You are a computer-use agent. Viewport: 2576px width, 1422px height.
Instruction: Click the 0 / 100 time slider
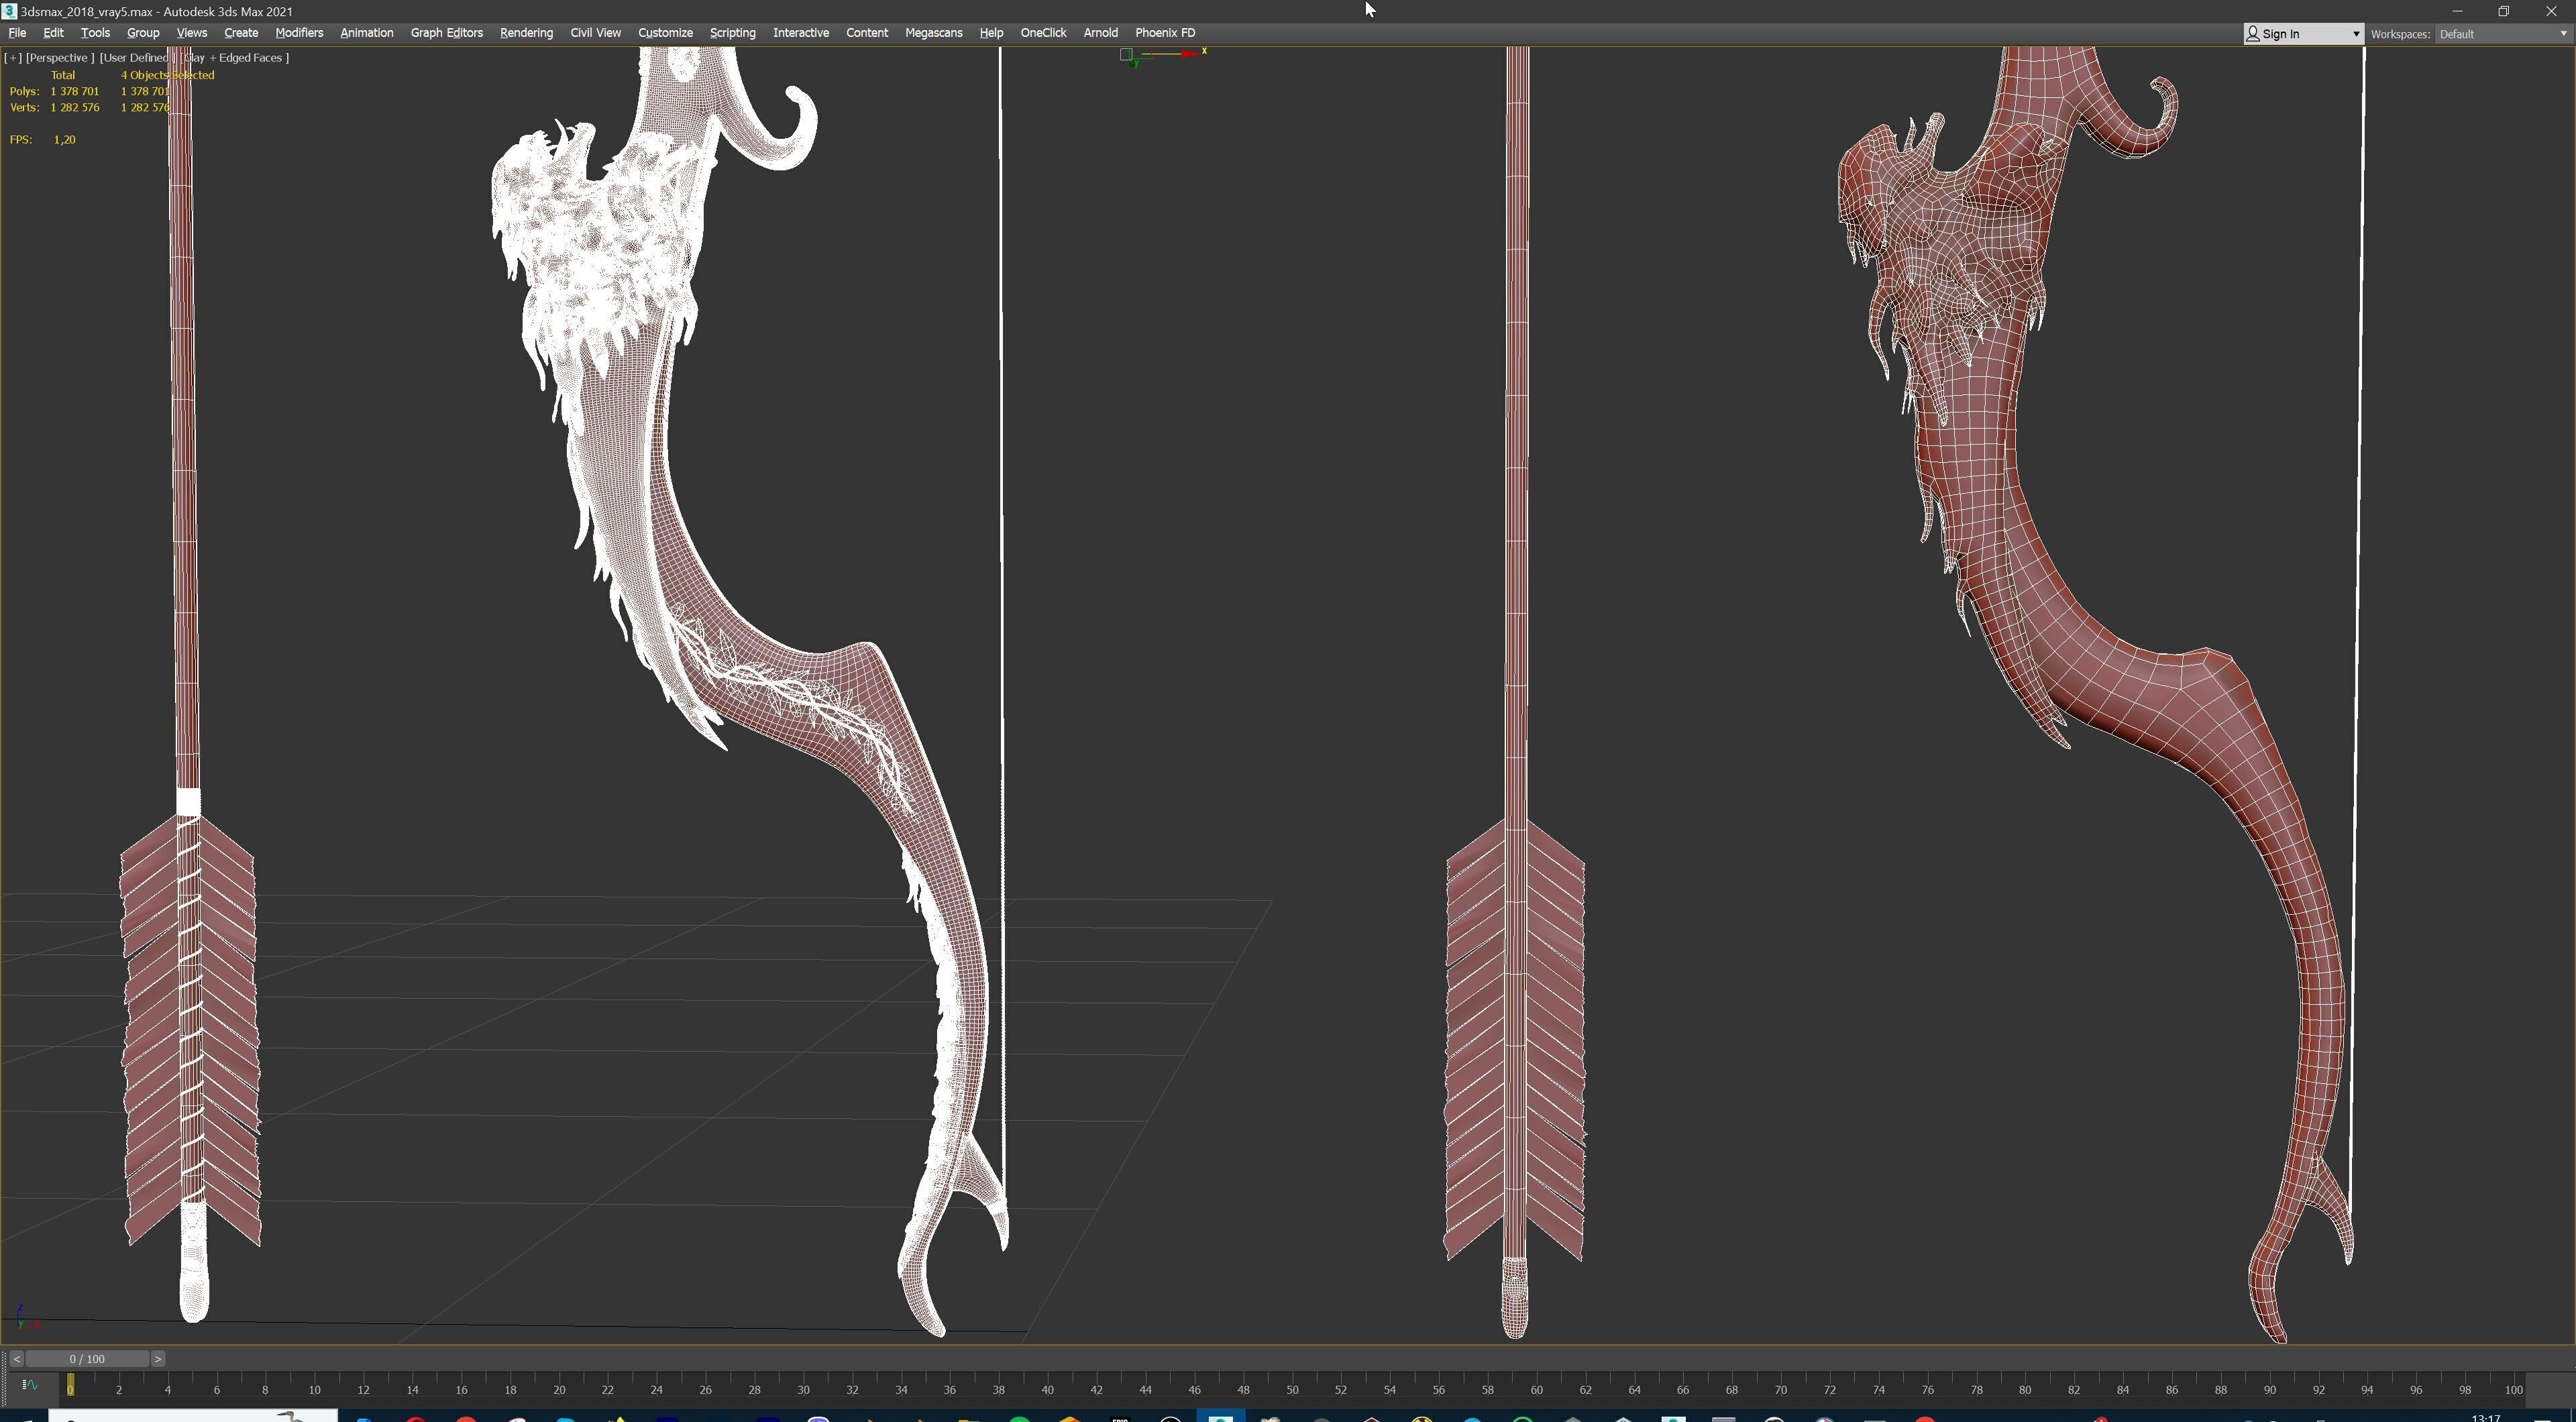tap(87, 1359)
